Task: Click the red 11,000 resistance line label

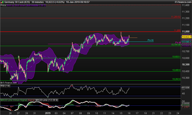Action: tap(177, 30)
